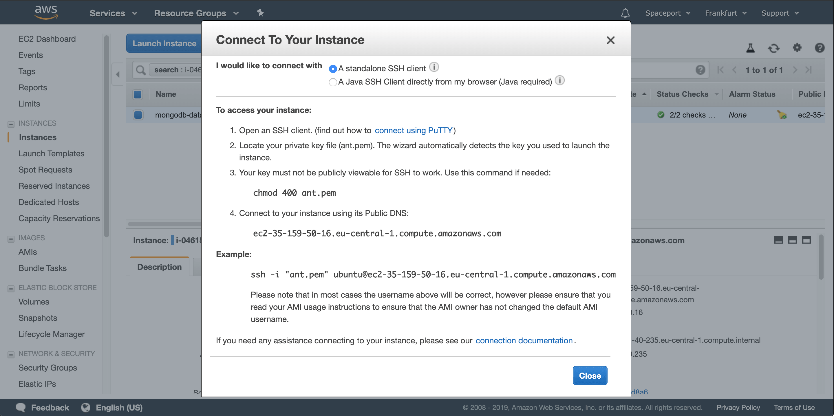
Task: Open the connect using PuTTY link
Action: (414, 131)
